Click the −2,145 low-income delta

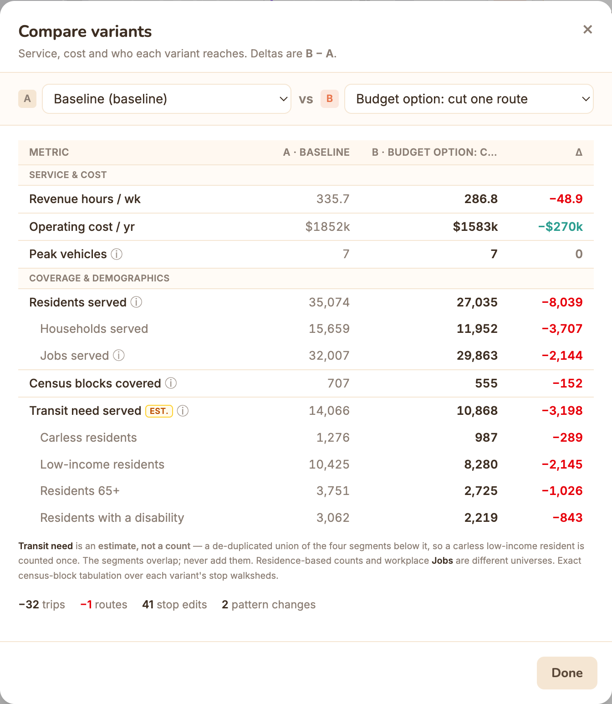[562, 464]
